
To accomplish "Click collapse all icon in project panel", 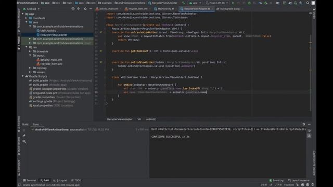I will click(79, 9).
